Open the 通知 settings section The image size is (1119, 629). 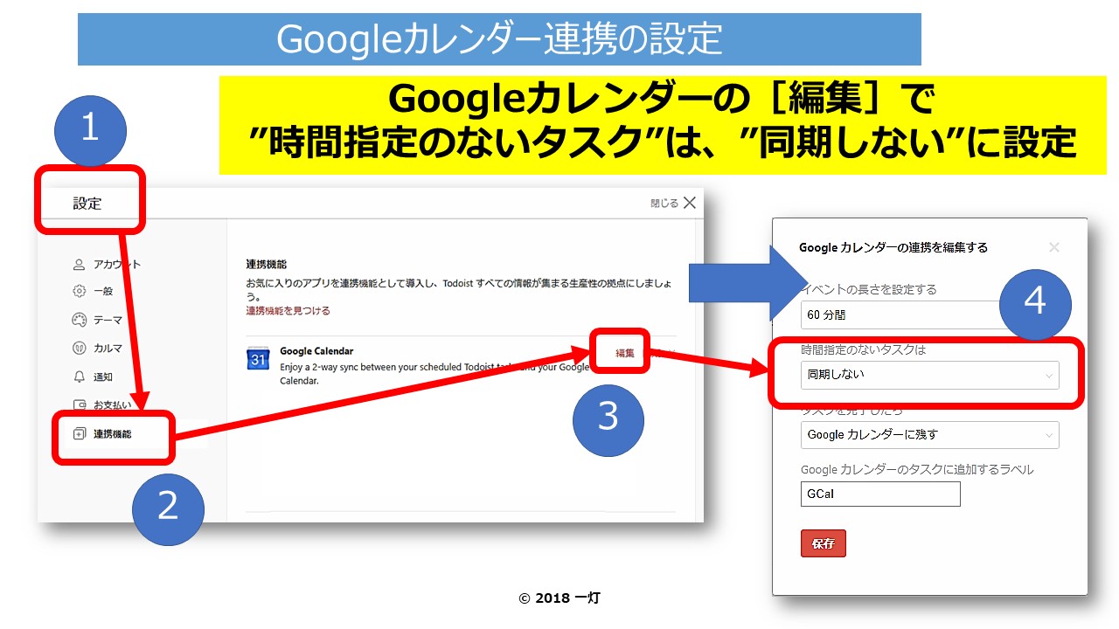[x=103, y=377]
